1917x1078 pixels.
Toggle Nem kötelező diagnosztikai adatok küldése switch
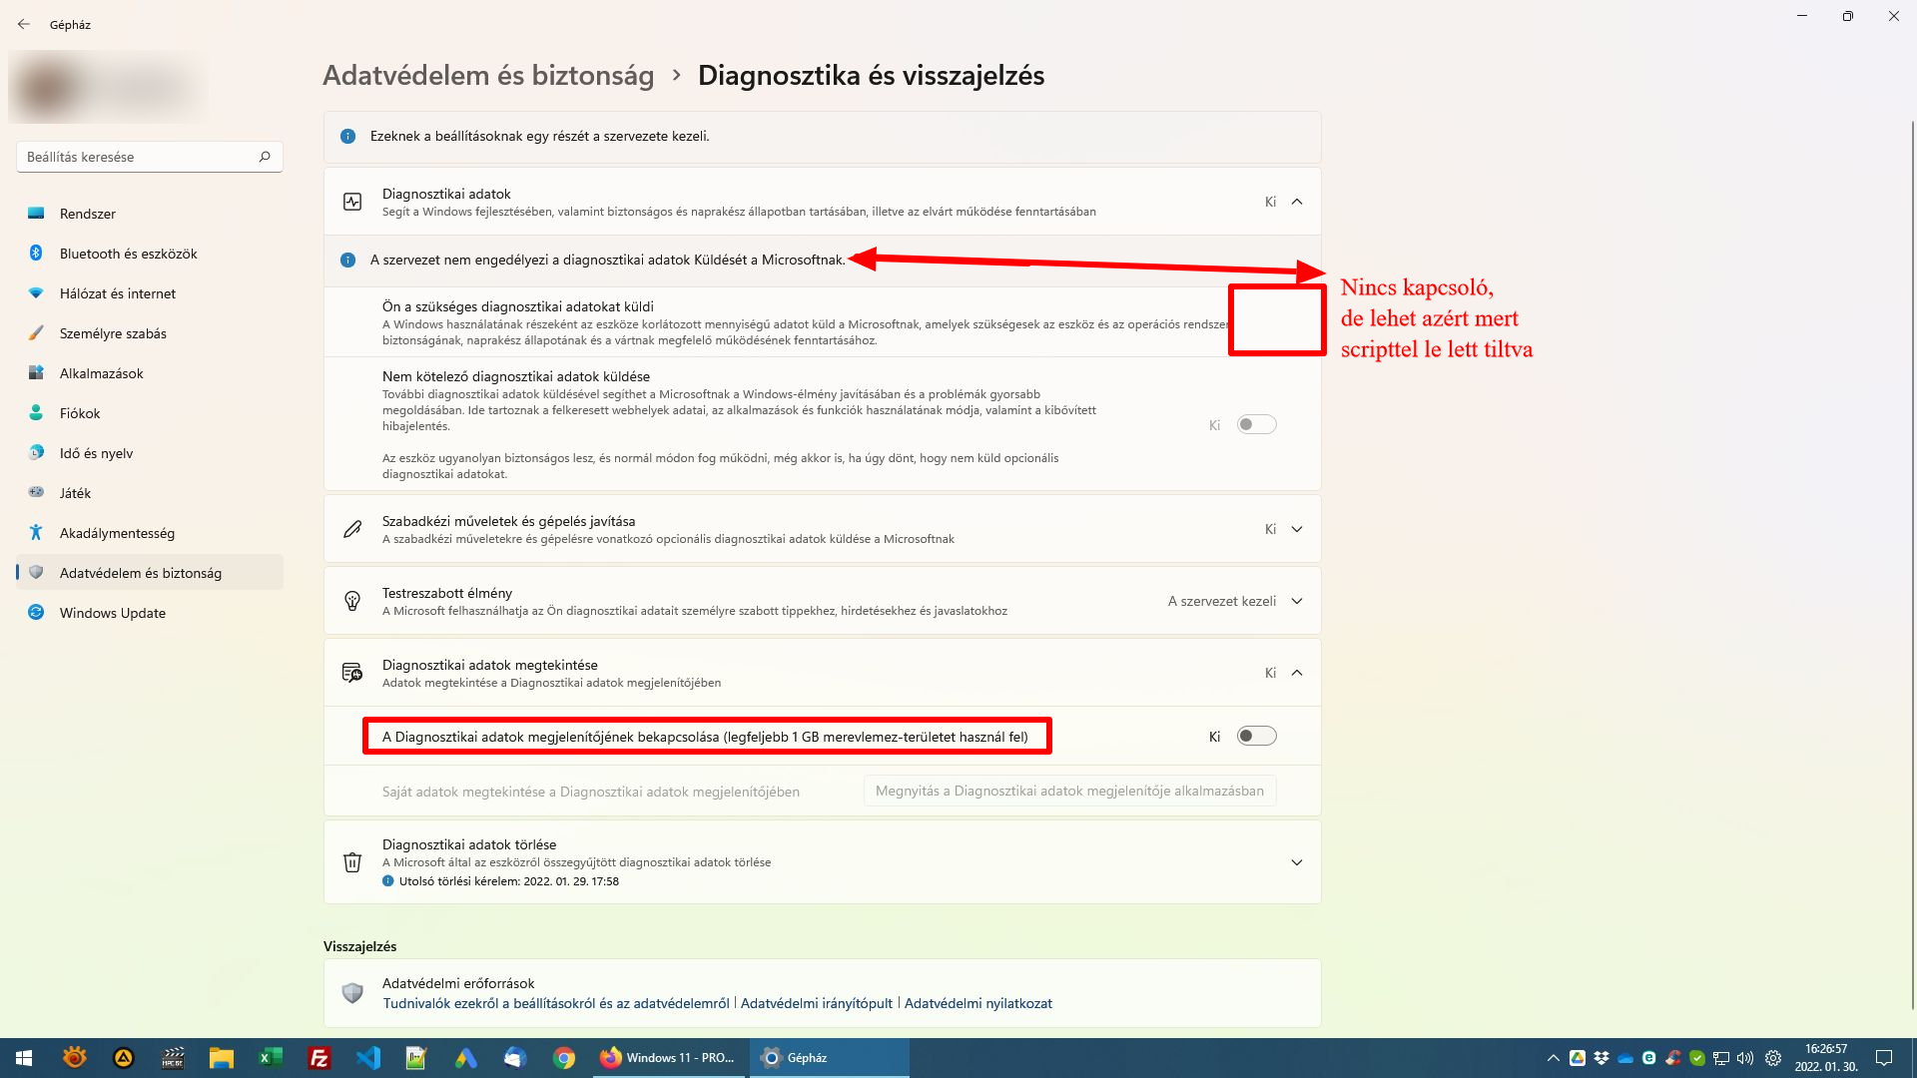[1256, 425]
